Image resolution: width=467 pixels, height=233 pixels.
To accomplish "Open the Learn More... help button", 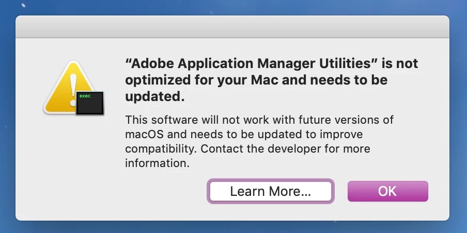I will tap(270, 191).
